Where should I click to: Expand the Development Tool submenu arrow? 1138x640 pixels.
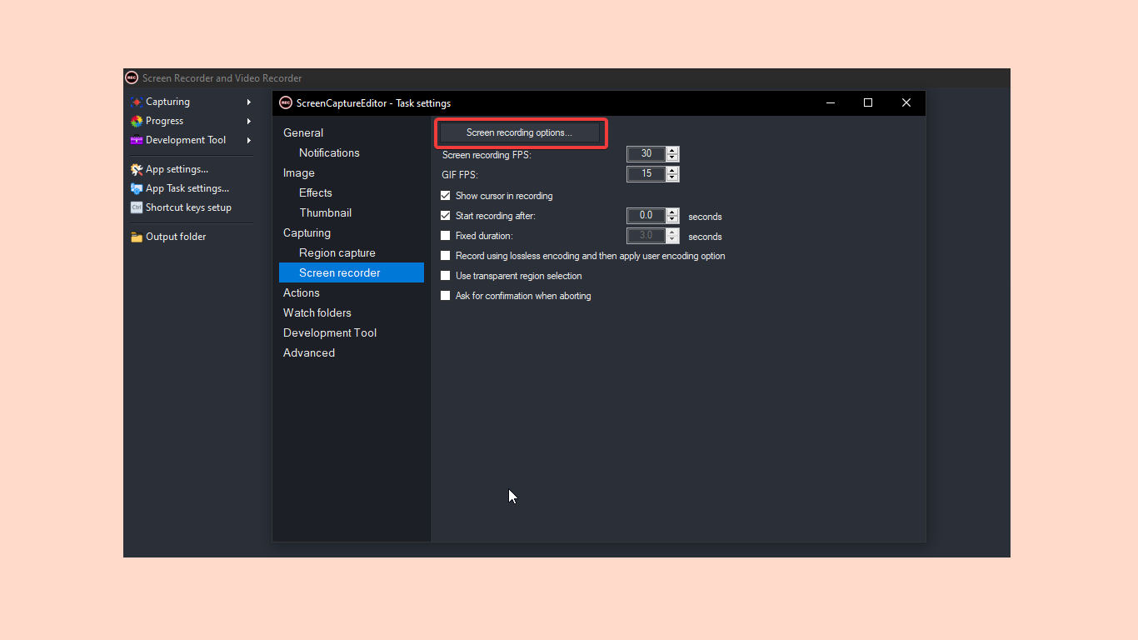coord(248,140)
